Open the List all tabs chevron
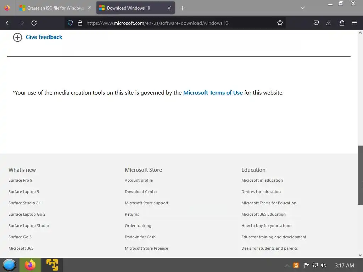Image resolution: width=363 pixels, height=272 pixels. point(303,8)
